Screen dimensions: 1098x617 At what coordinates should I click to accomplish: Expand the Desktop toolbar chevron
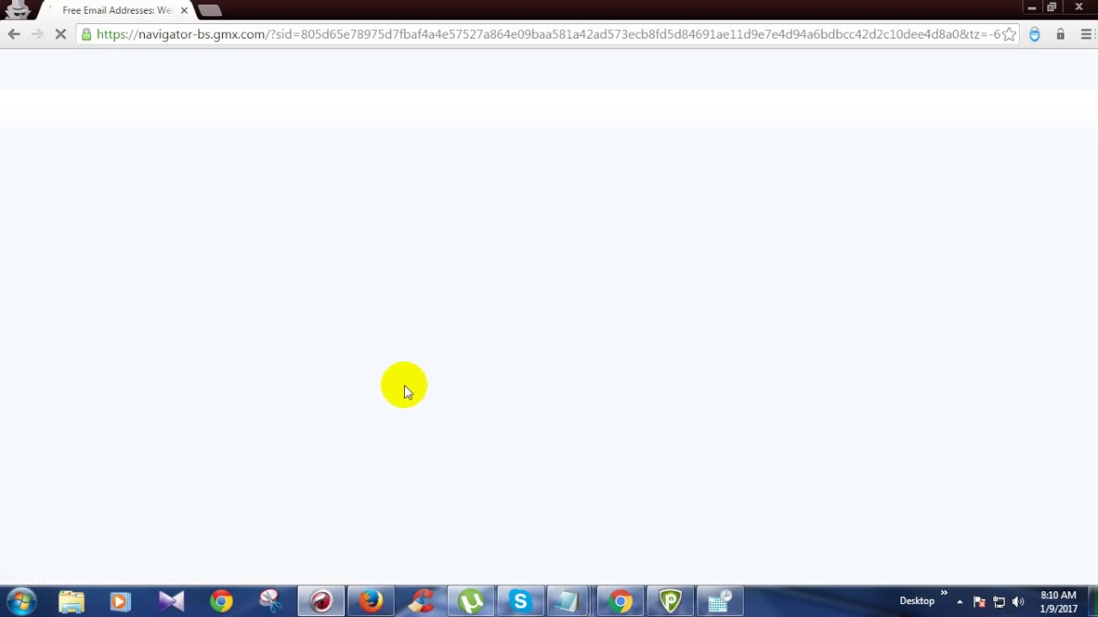[944, 594]
